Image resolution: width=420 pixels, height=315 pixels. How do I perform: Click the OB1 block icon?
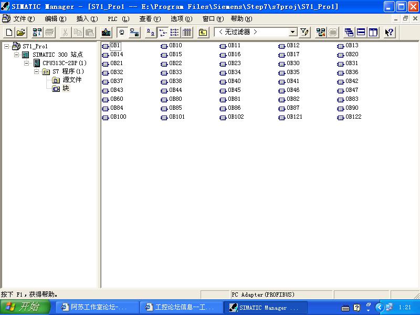pyautogui.click(x=106, y=46)
